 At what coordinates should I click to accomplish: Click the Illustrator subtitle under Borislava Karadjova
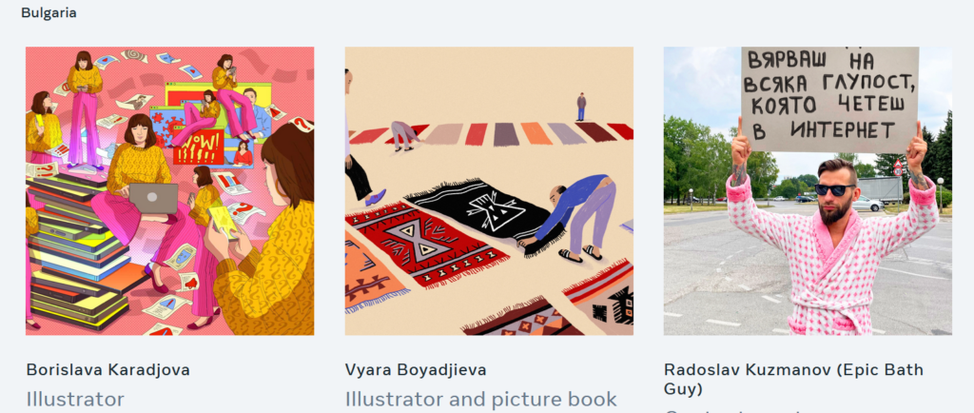click(75, 399)
